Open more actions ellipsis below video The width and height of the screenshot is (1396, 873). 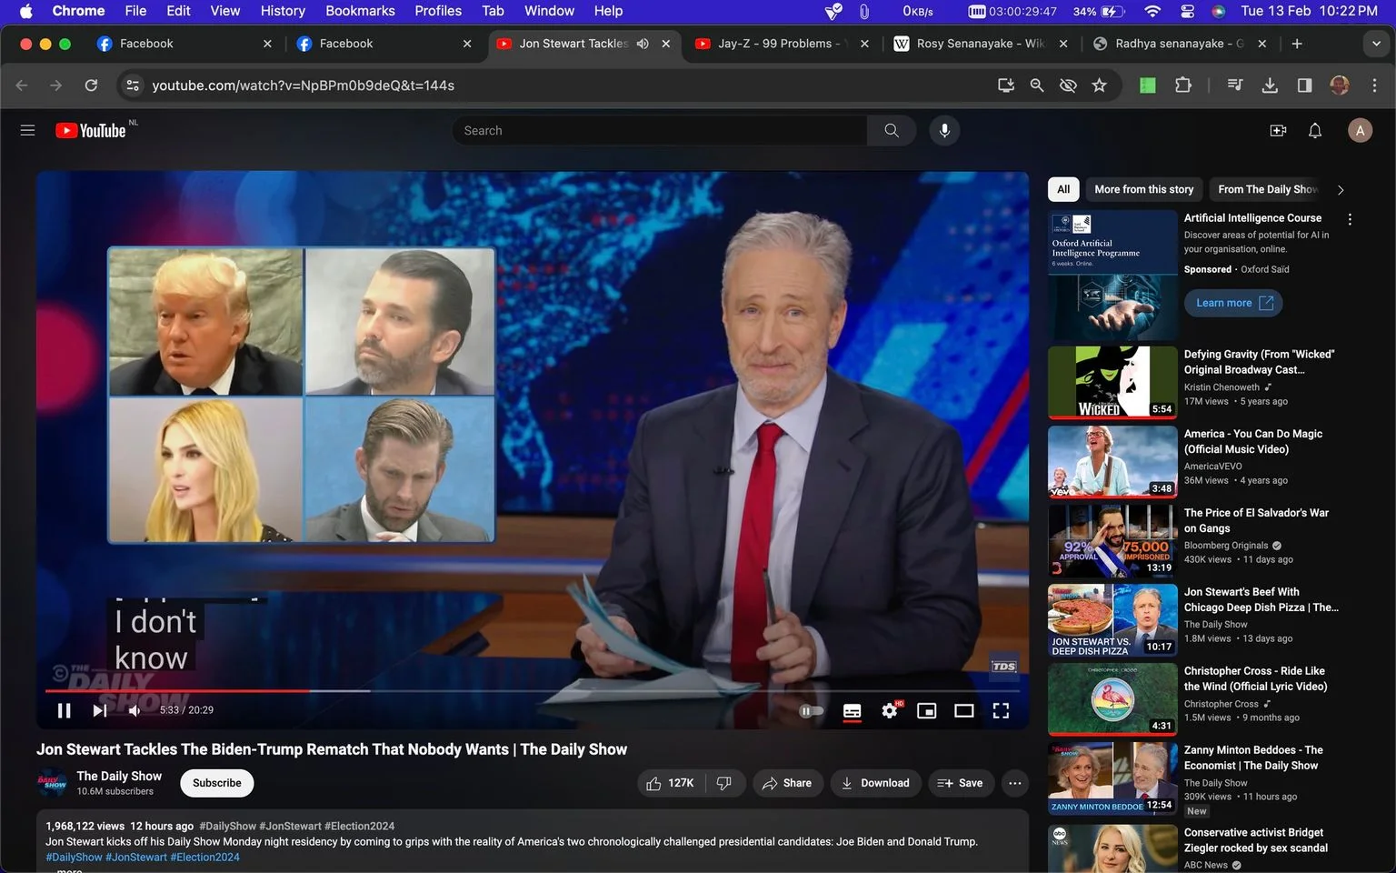(1015, 783)
